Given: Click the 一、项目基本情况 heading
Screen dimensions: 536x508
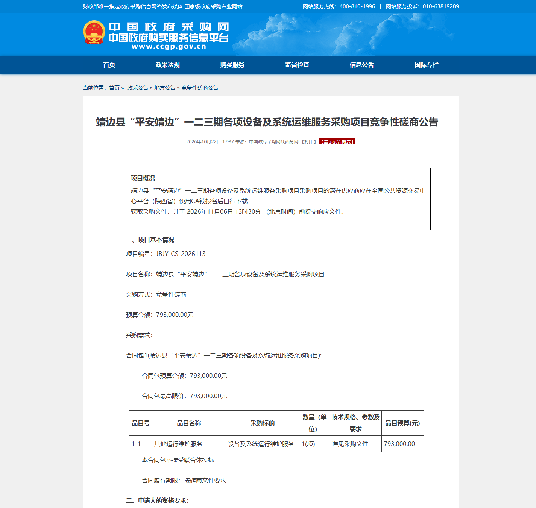Looking at the screenshot, I should tap(150, 240).
